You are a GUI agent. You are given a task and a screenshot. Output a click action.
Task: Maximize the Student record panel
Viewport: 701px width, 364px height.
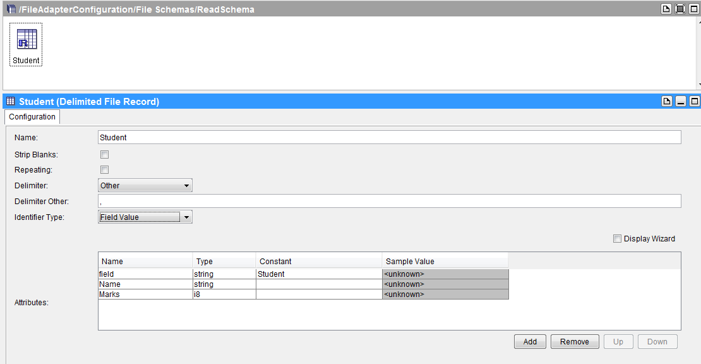694,101
